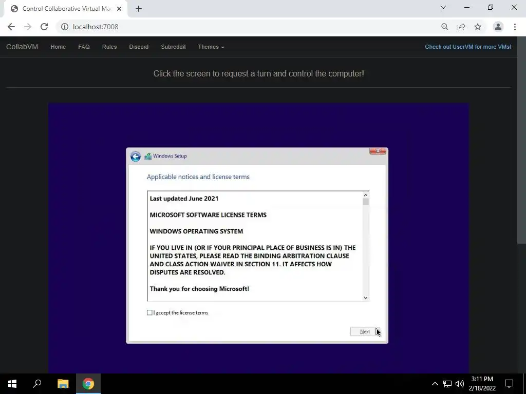Open the FAQ nav item

tap(84, 47)
